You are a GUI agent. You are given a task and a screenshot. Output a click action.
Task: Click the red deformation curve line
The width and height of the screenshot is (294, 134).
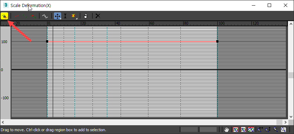[x=132, y=41]
